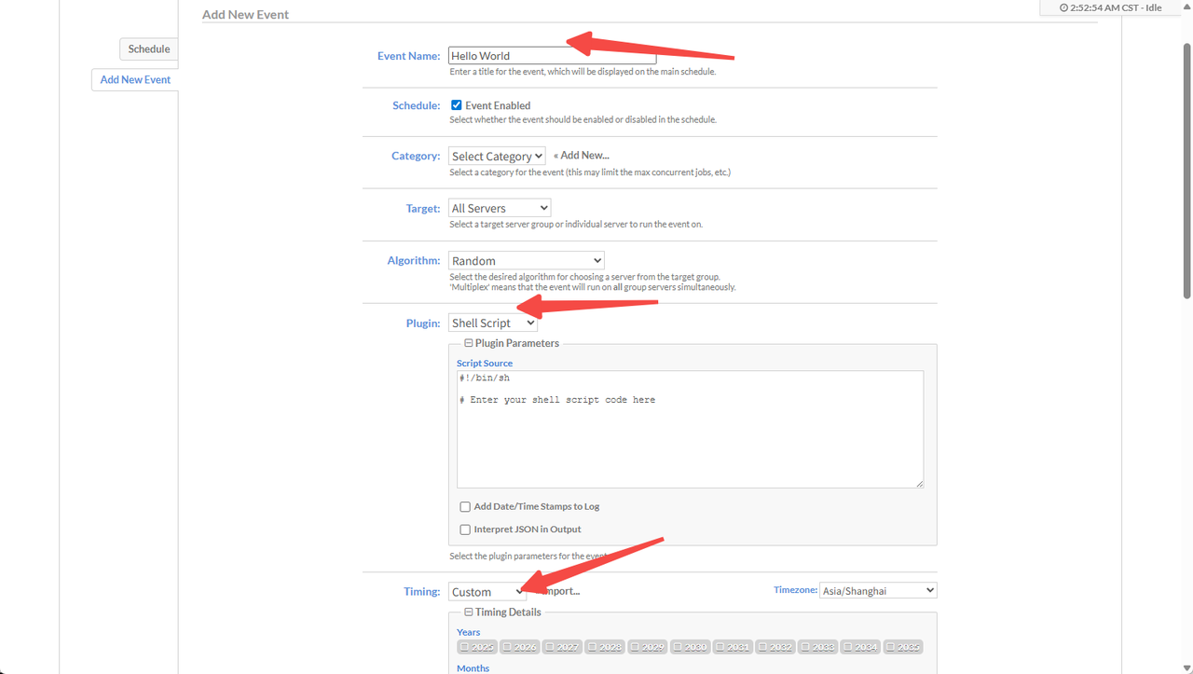
Task: Open the Plugin Shell Script dropdown
Action: 493,323
